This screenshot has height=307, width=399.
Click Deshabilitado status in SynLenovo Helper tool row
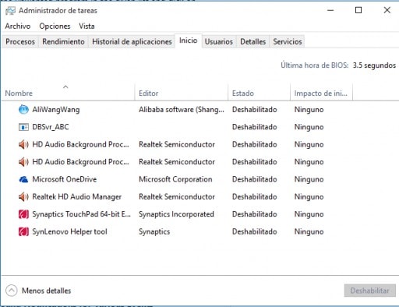(255, 231)
